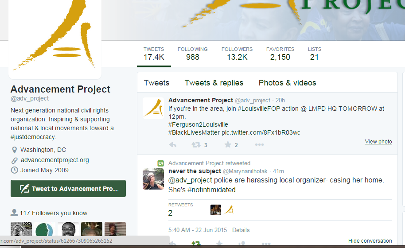Image resolution: width=405 pixels, height=248 pixels.
Task: Open 117 Followers you know link
Action: pyautogui.click(x=54, y=213)
